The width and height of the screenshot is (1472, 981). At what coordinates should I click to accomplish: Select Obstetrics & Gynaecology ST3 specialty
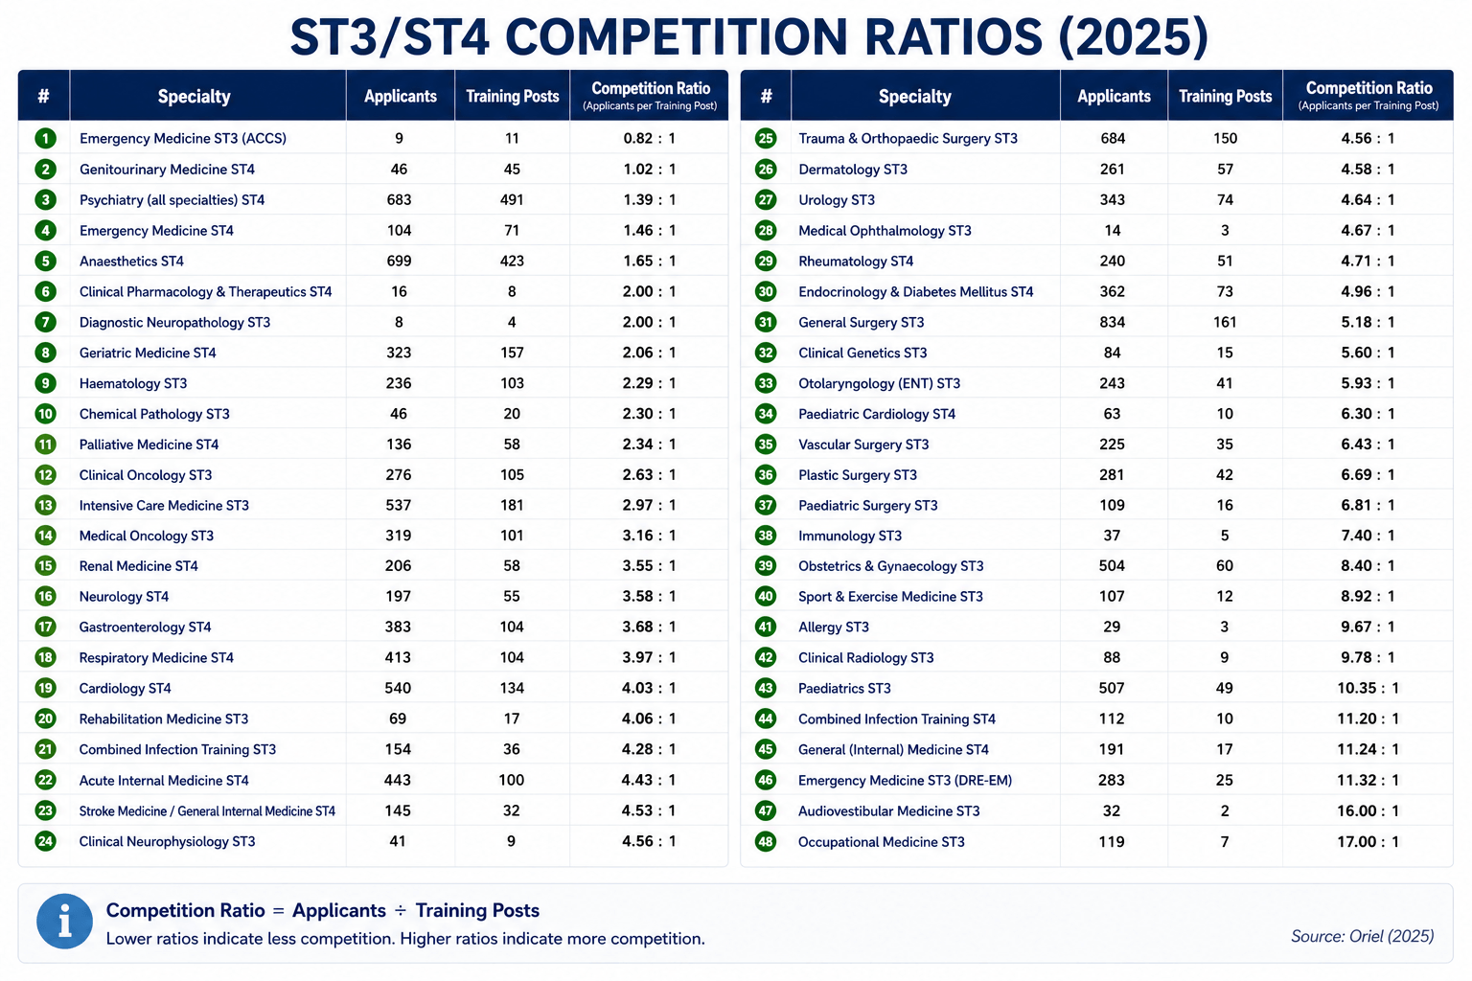click(x=891, y=566)
